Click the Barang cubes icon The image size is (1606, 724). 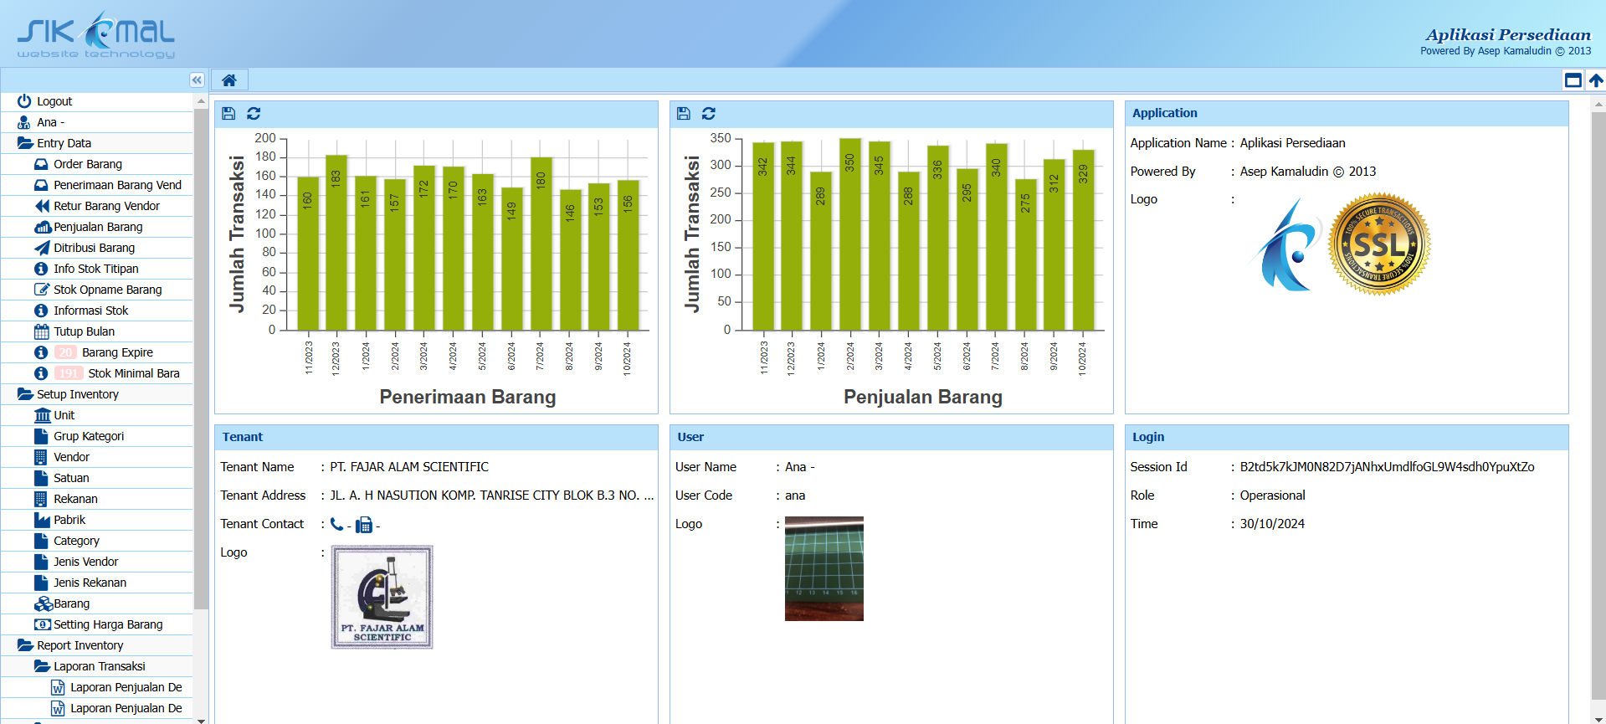(43, 603)
